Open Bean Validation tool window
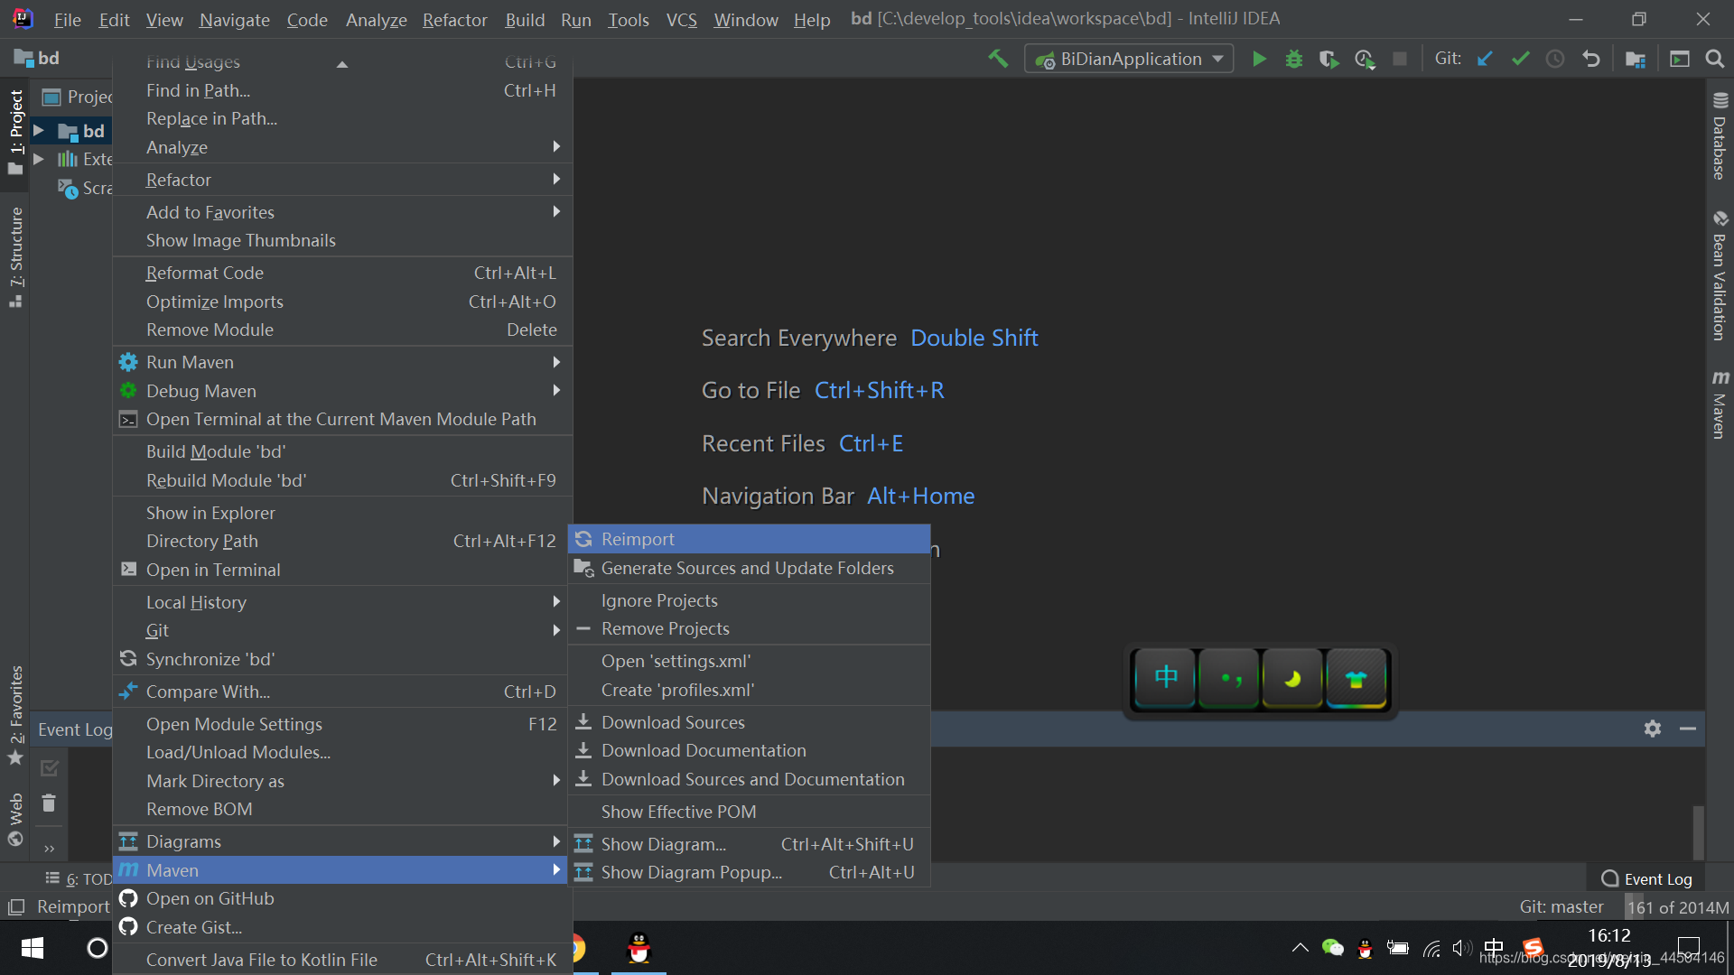The height and width of the screenshot is (975, 1734). click(x=1720, y=275)
